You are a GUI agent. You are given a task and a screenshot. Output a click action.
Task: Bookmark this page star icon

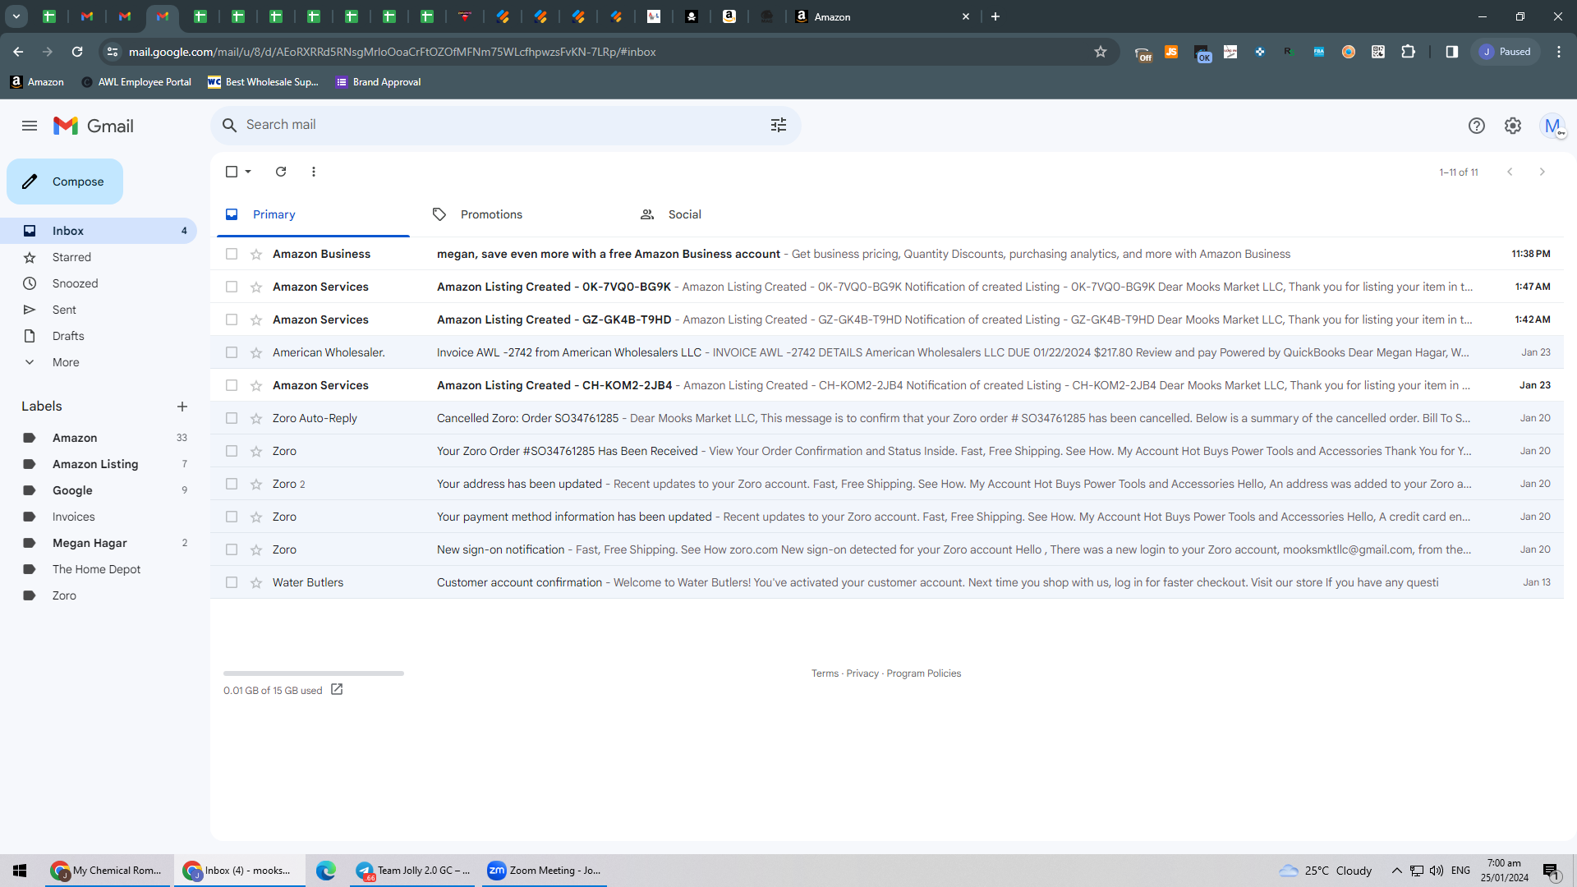click(x=1101, y=52)
